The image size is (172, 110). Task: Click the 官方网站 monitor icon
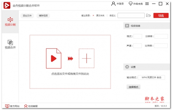click(7, 106)
